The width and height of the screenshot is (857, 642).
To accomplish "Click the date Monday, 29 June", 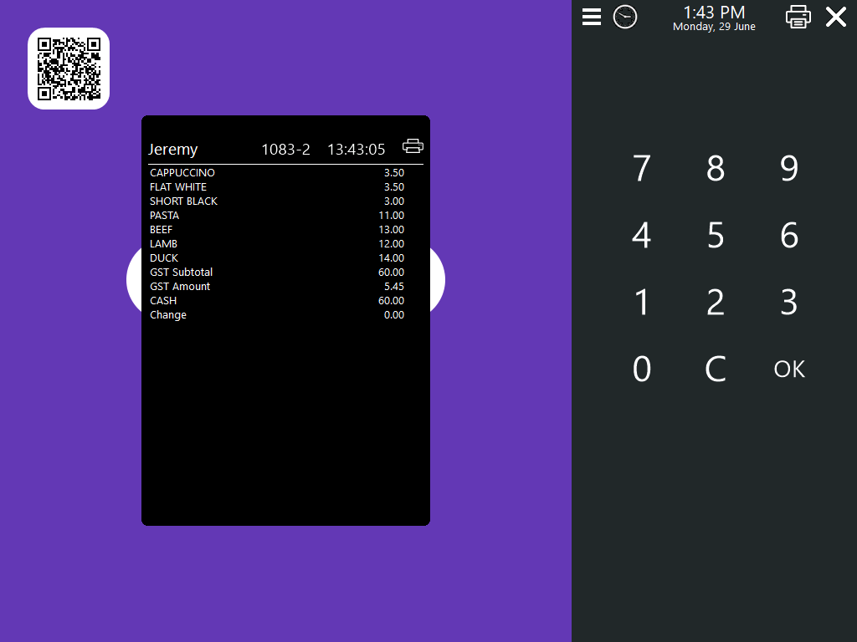I will click(x=714, y=26).
